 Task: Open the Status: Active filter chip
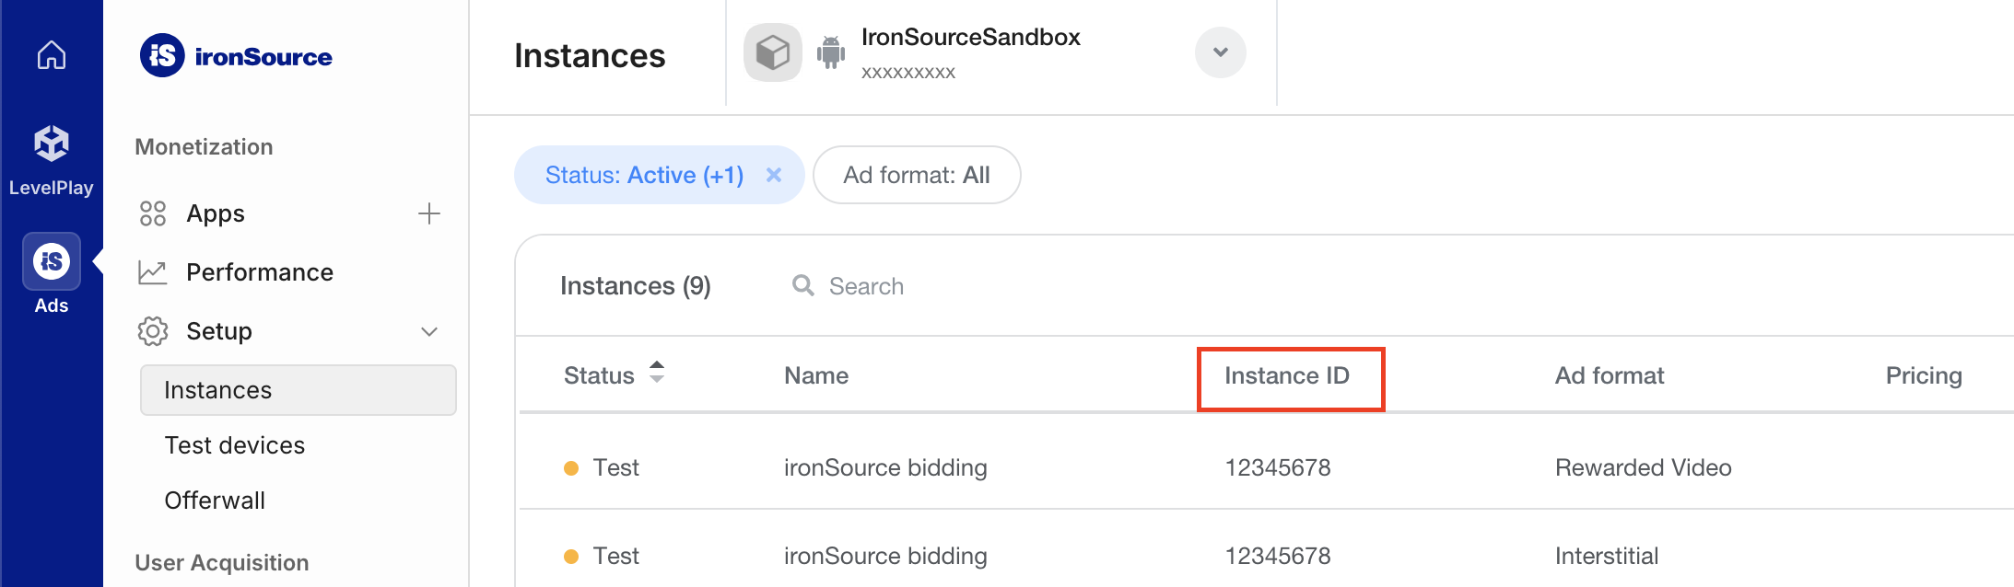(644, 175)
